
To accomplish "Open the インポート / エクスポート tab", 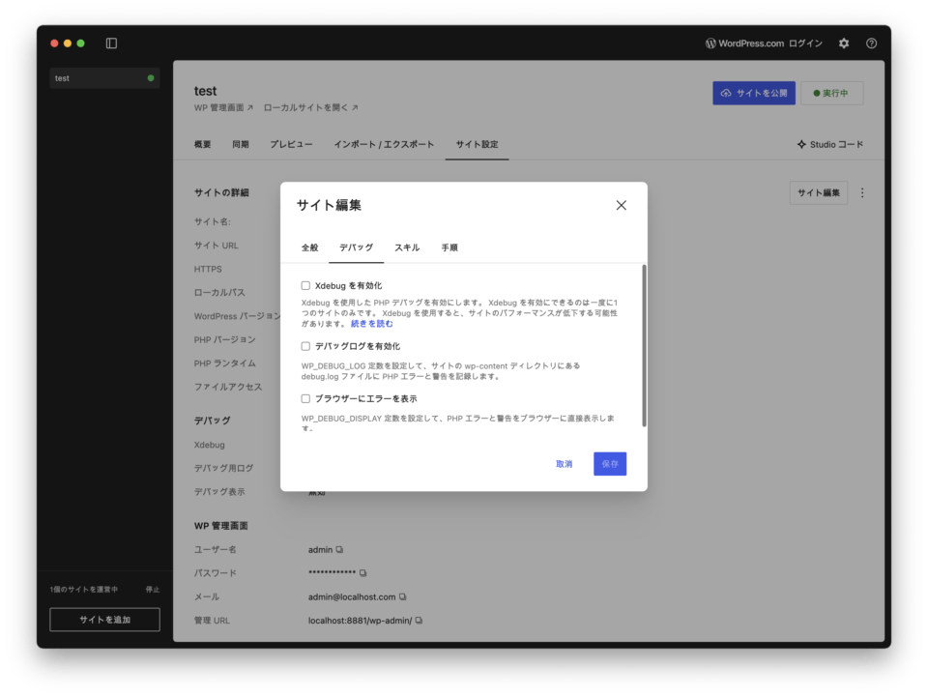I will [x=384, y=144].
